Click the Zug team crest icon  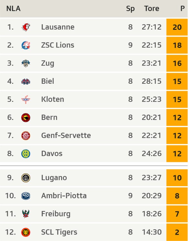(x=26, y=63)
